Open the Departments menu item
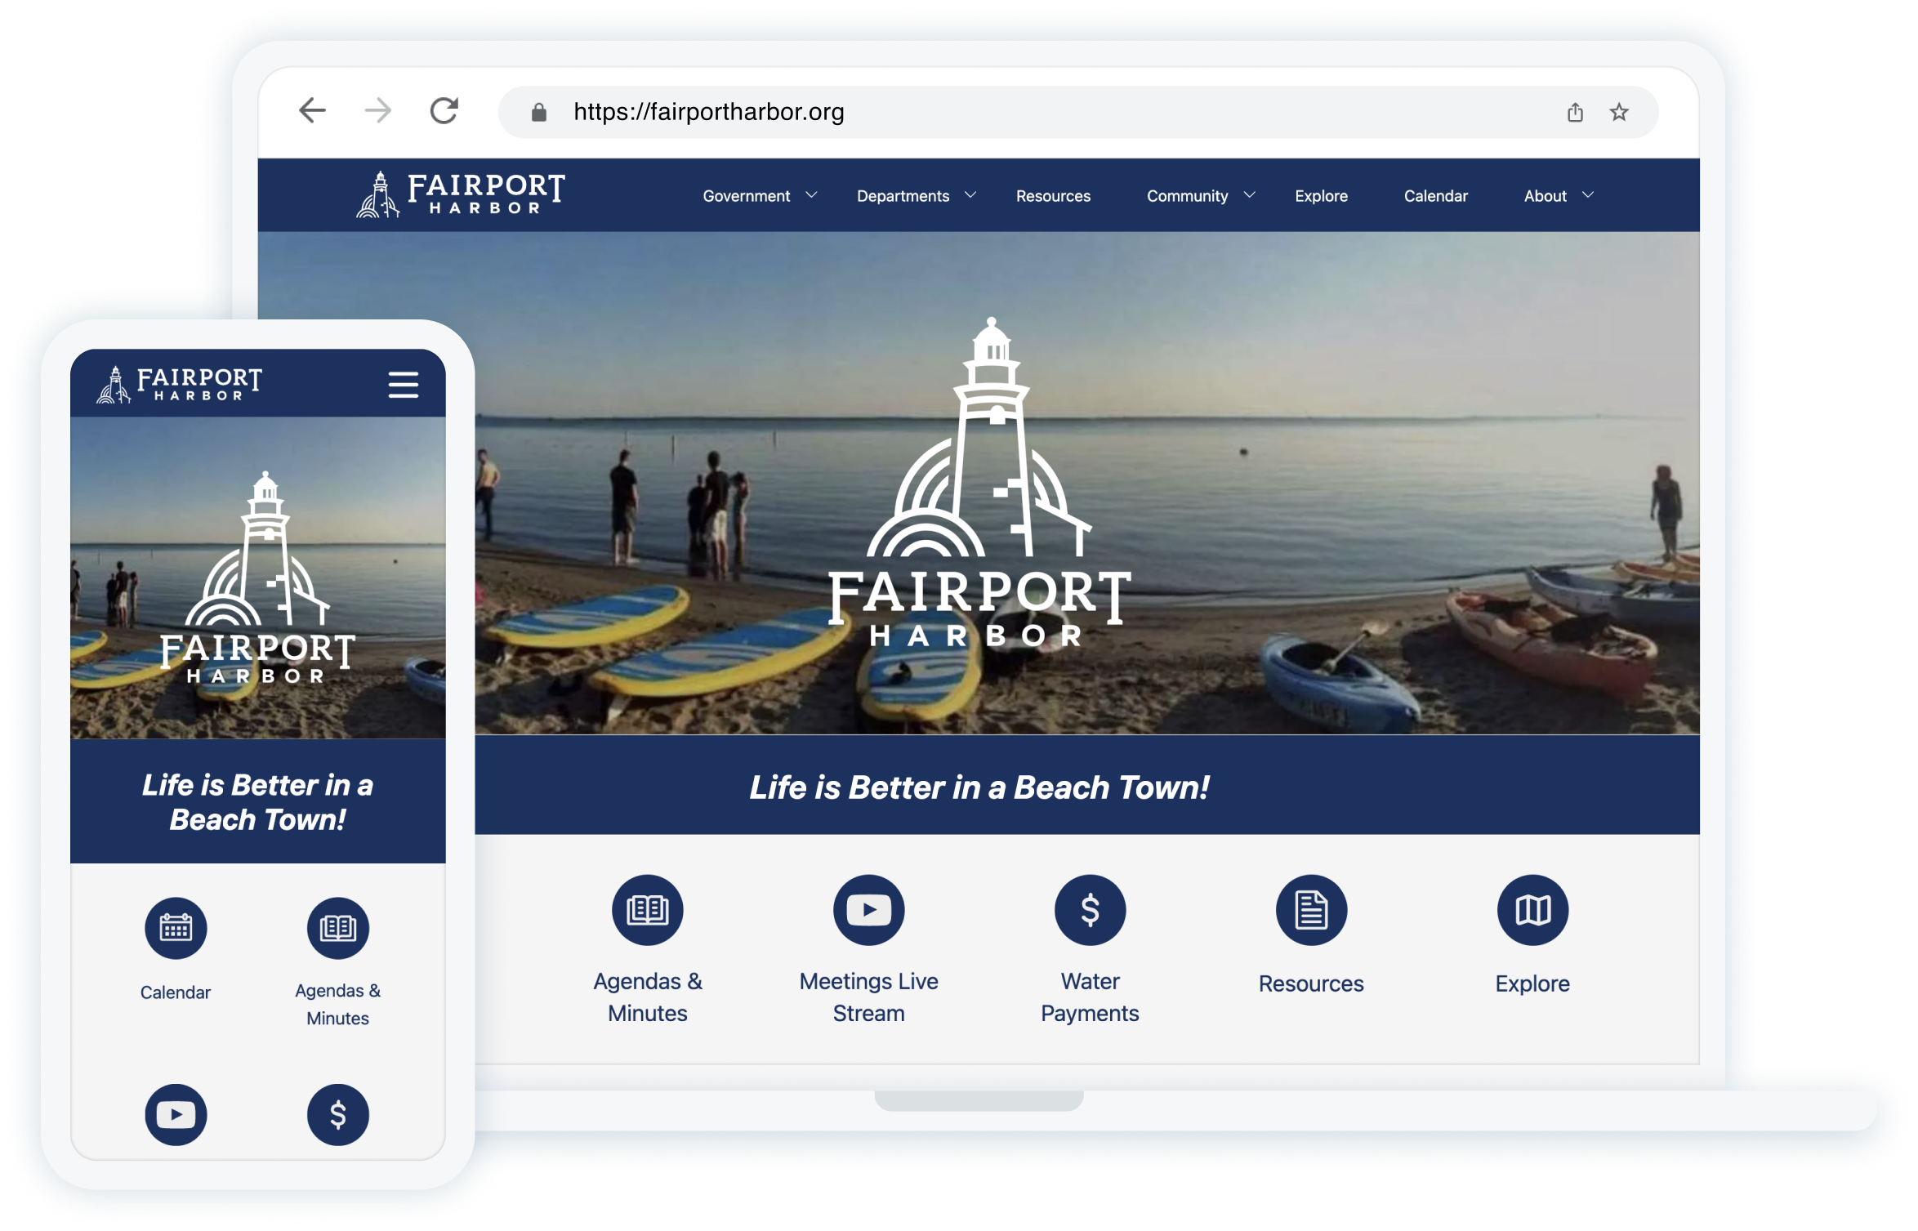 coord(903,196)
